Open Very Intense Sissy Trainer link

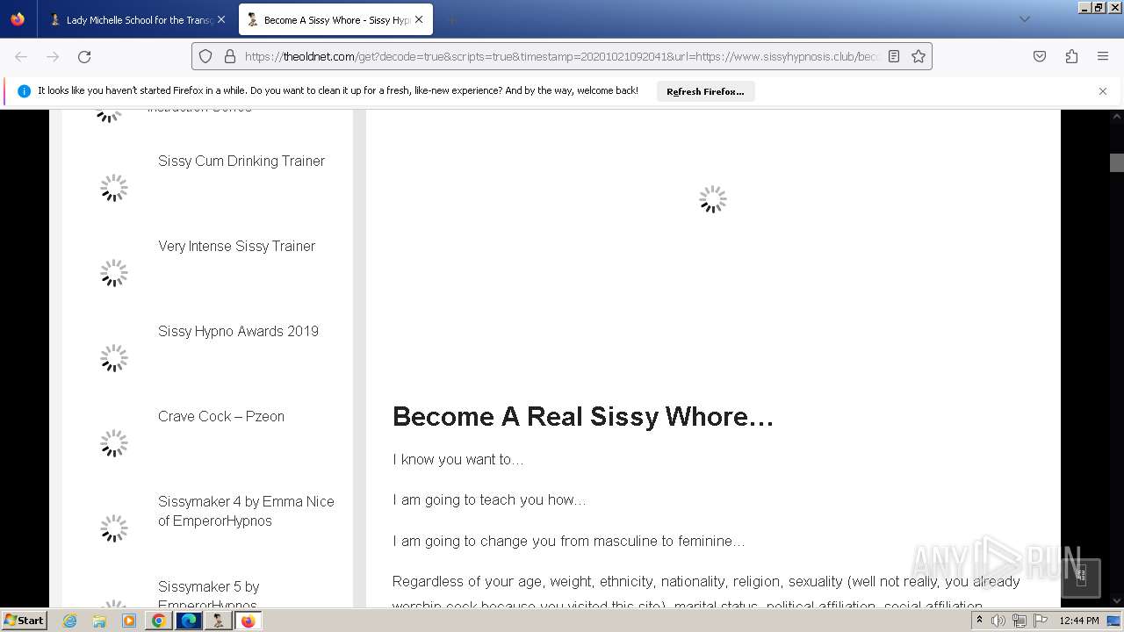coord(236,246)
